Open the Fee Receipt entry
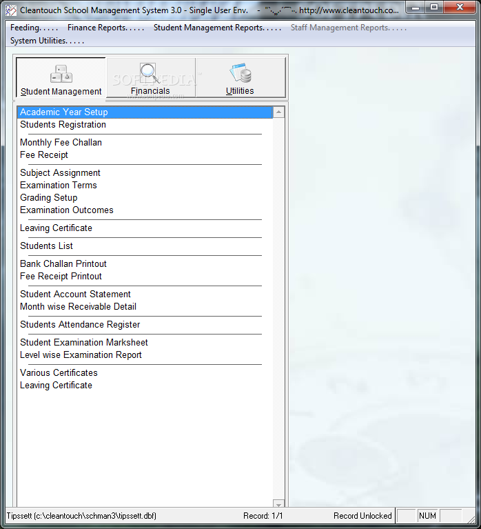Viewport: 481px width, 529px height. tap(44, 155)
